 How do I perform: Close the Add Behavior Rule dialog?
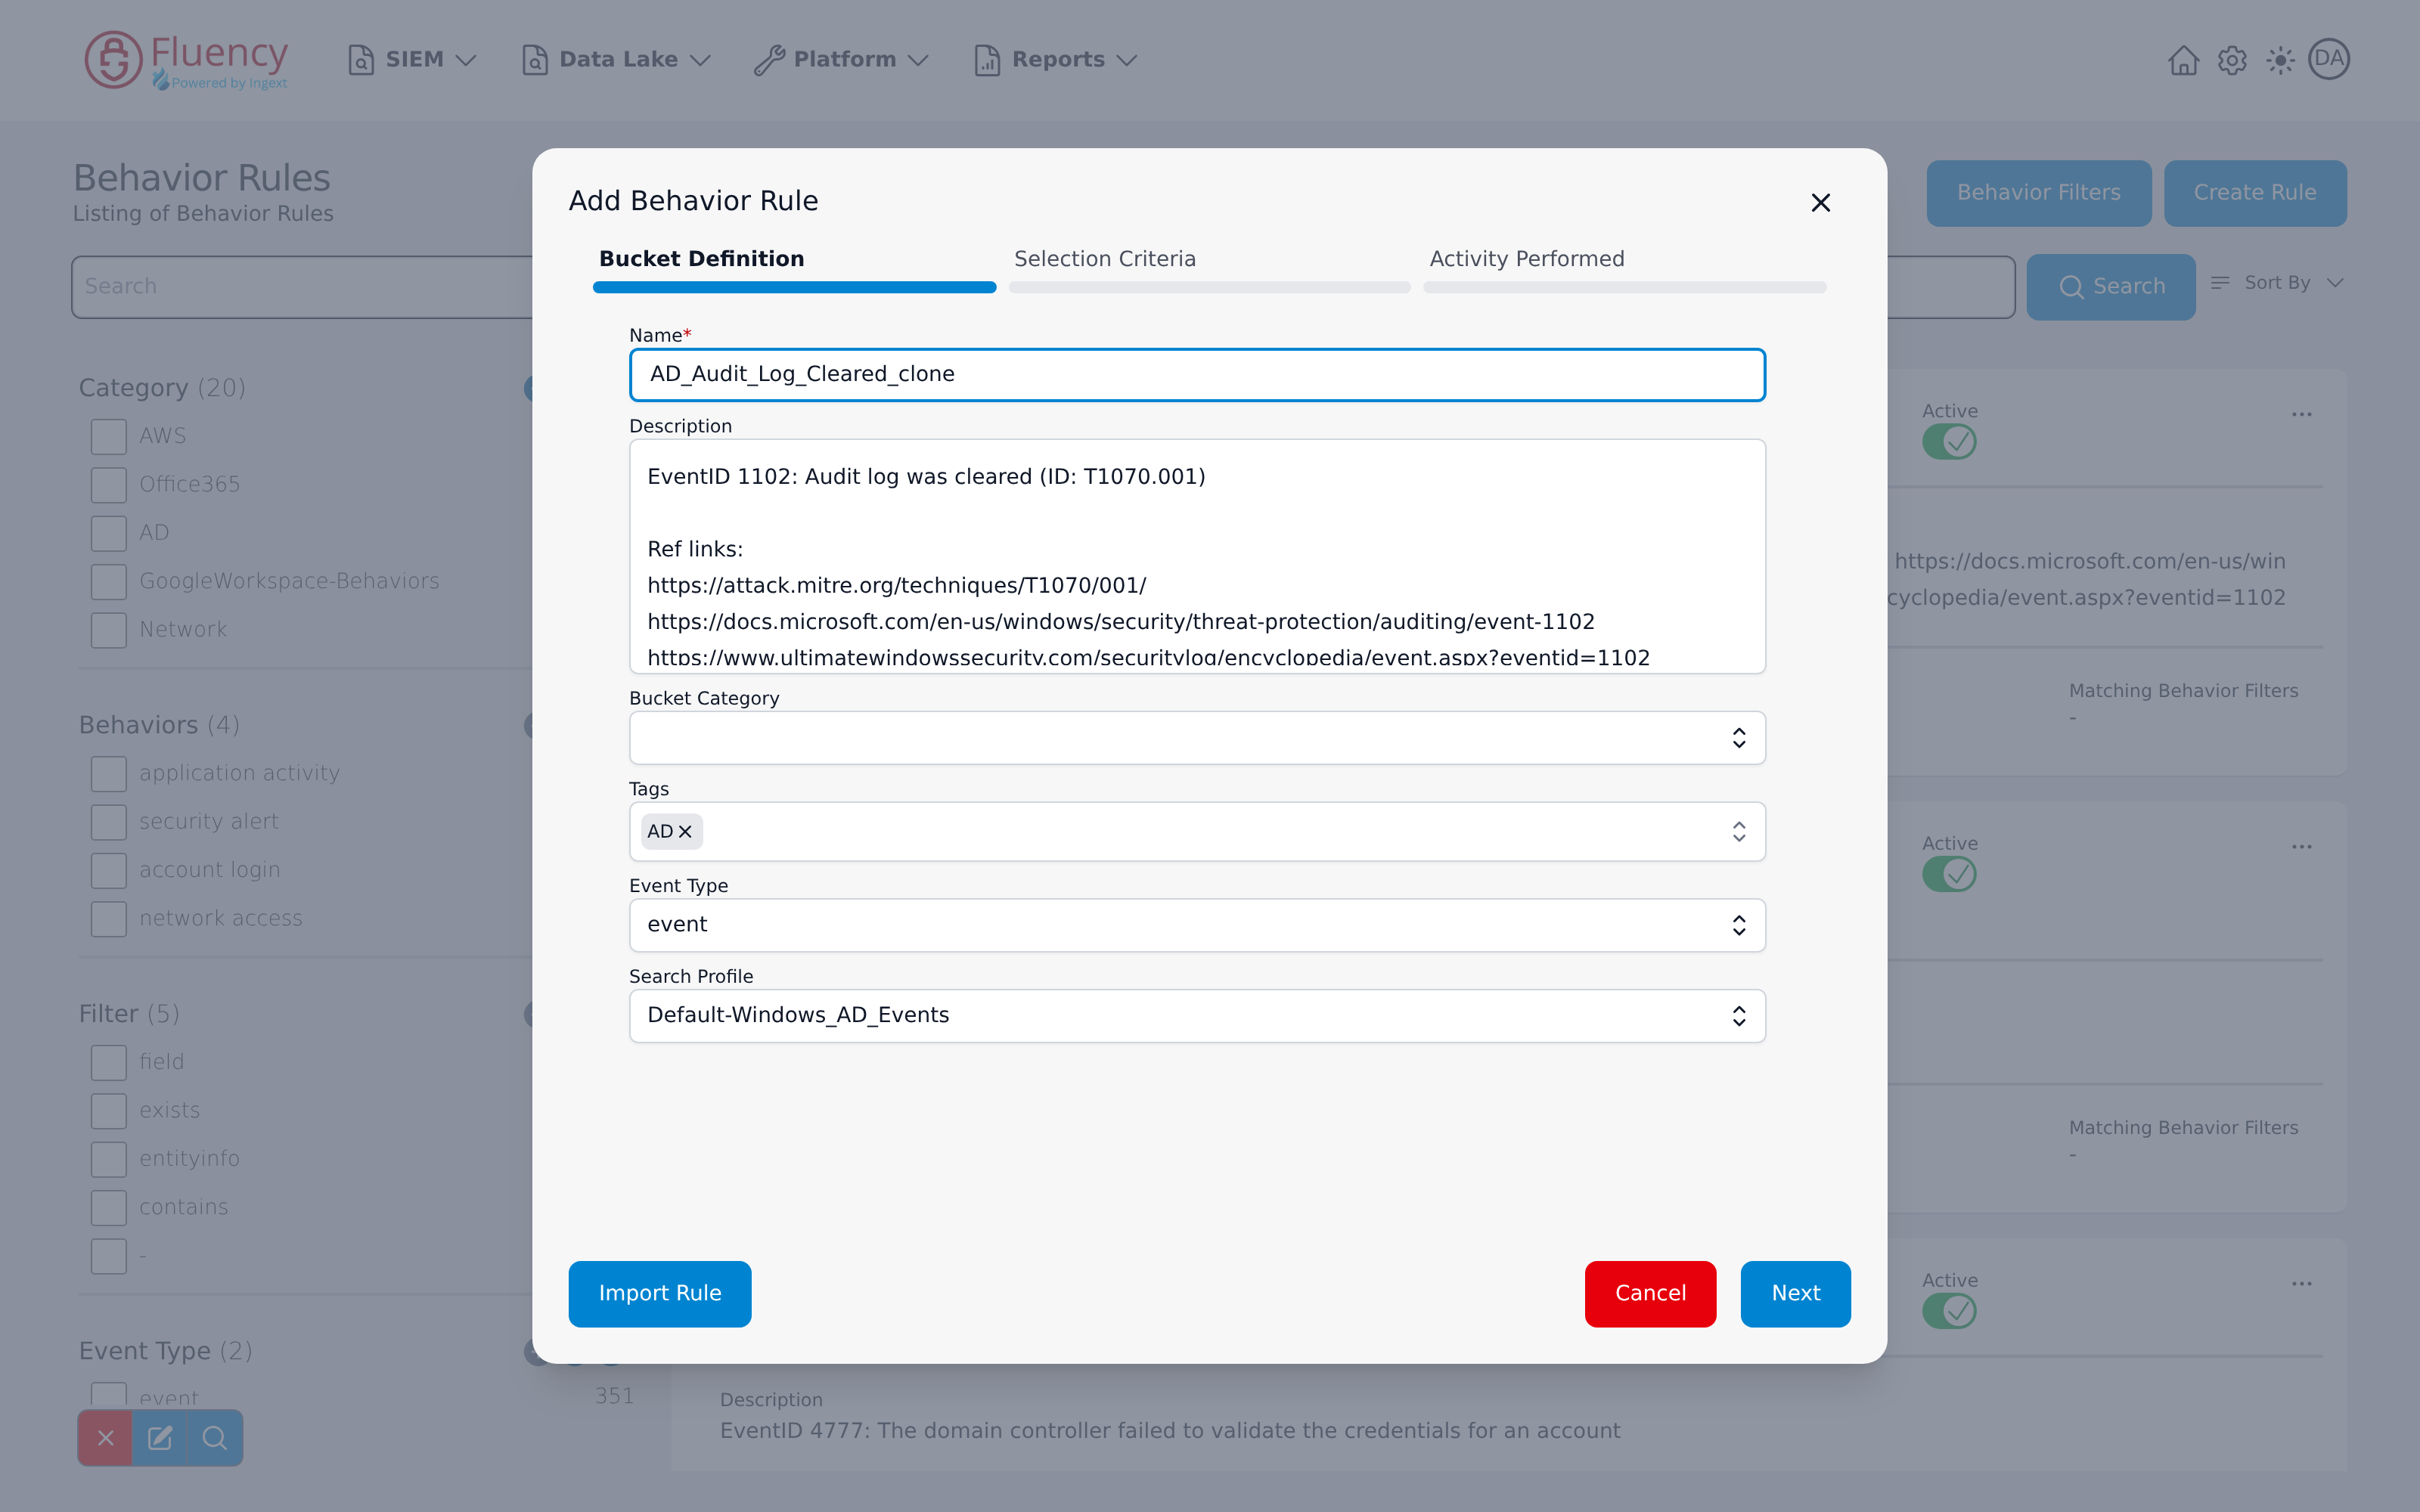tap(1820, 203)
